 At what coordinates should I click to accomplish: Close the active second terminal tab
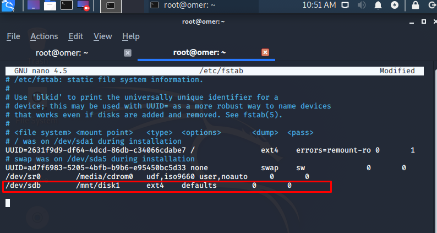coord(265,52)
